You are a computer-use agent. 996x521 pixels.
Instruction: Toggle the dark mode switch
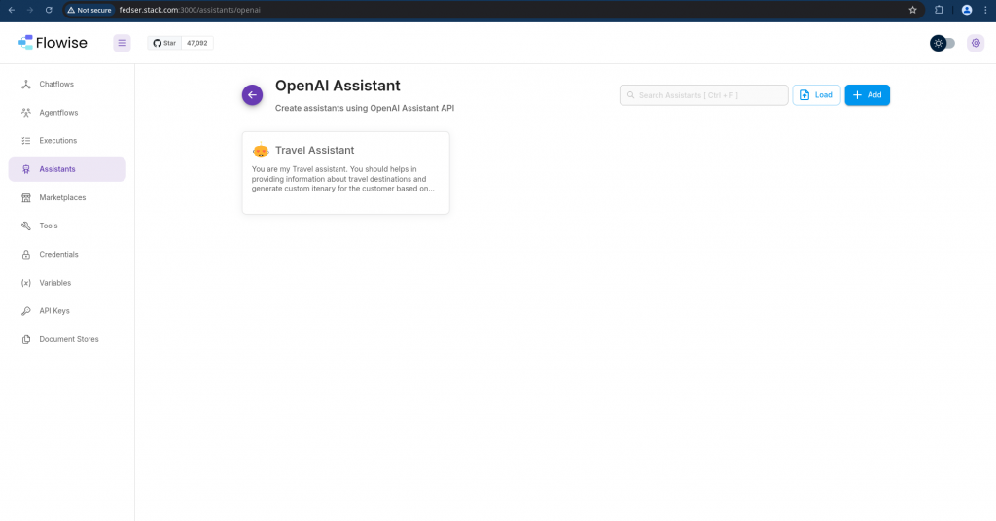(x=943, y=43)
